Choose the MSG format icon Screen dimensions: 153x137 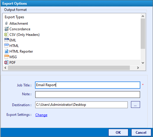(x=6, y=57)
